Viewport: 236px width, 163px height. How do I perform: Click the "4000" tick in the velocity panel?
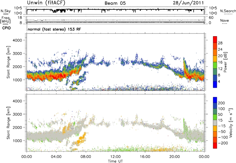pyautogui.click(x=17, y=101)
